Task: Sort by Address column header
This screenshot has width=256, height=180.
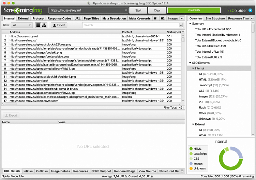Action: pyautogui.click(x=65, y=32)
